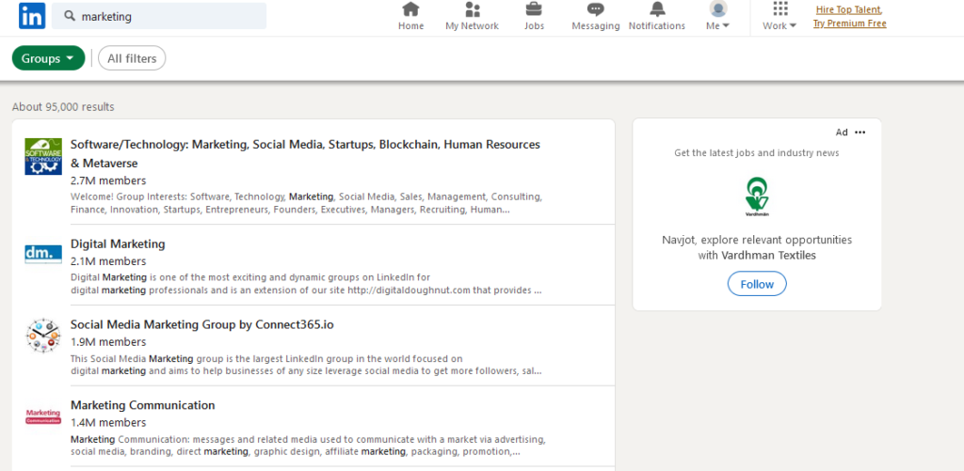Click the Software/Technology group logo
The image size is (964, 471).
tap(43, 157)
